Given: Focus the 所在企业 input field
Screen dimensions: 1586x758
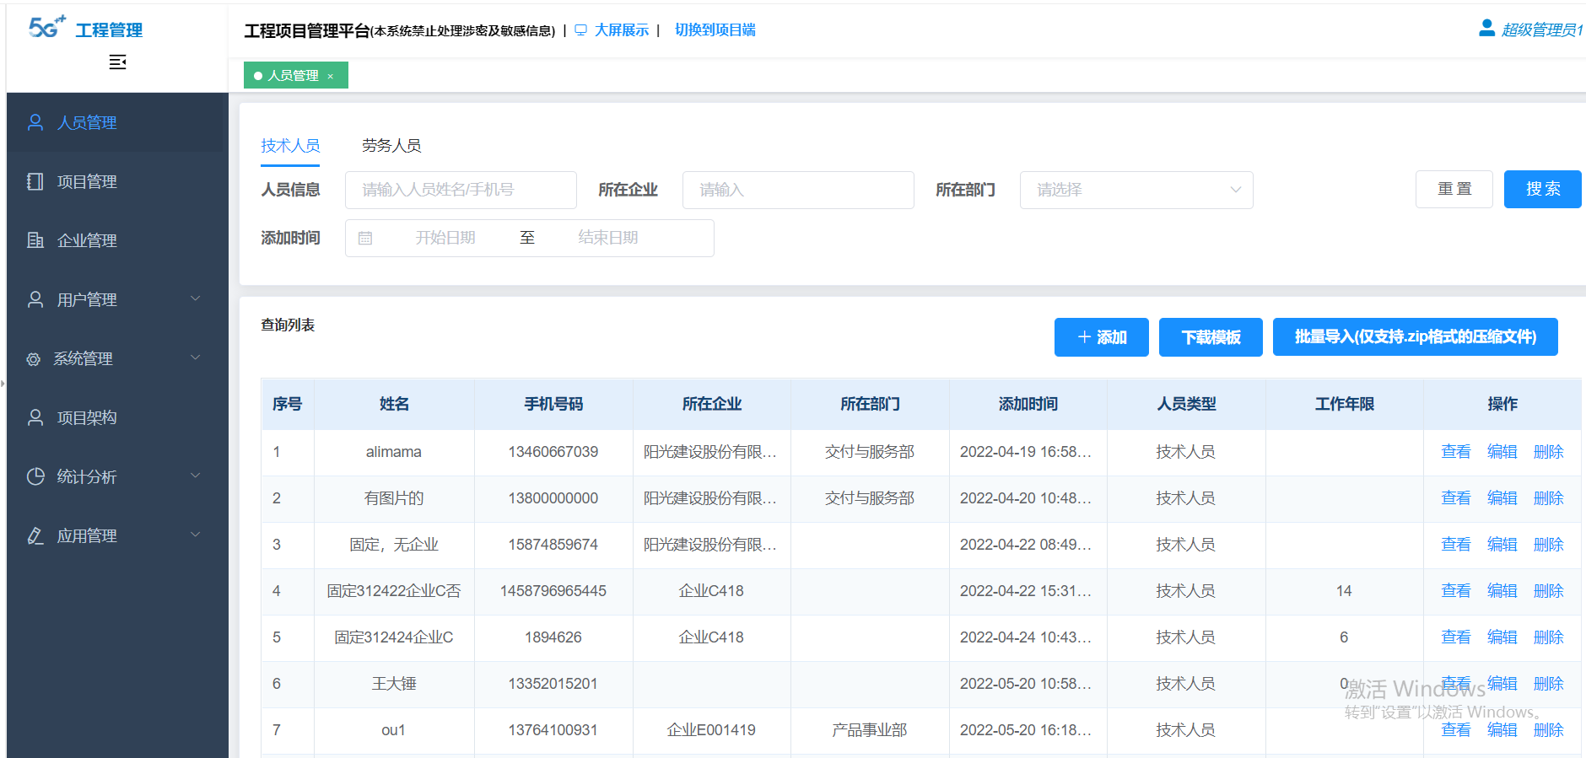Looking at the screenshot, I should click(798, 191).
